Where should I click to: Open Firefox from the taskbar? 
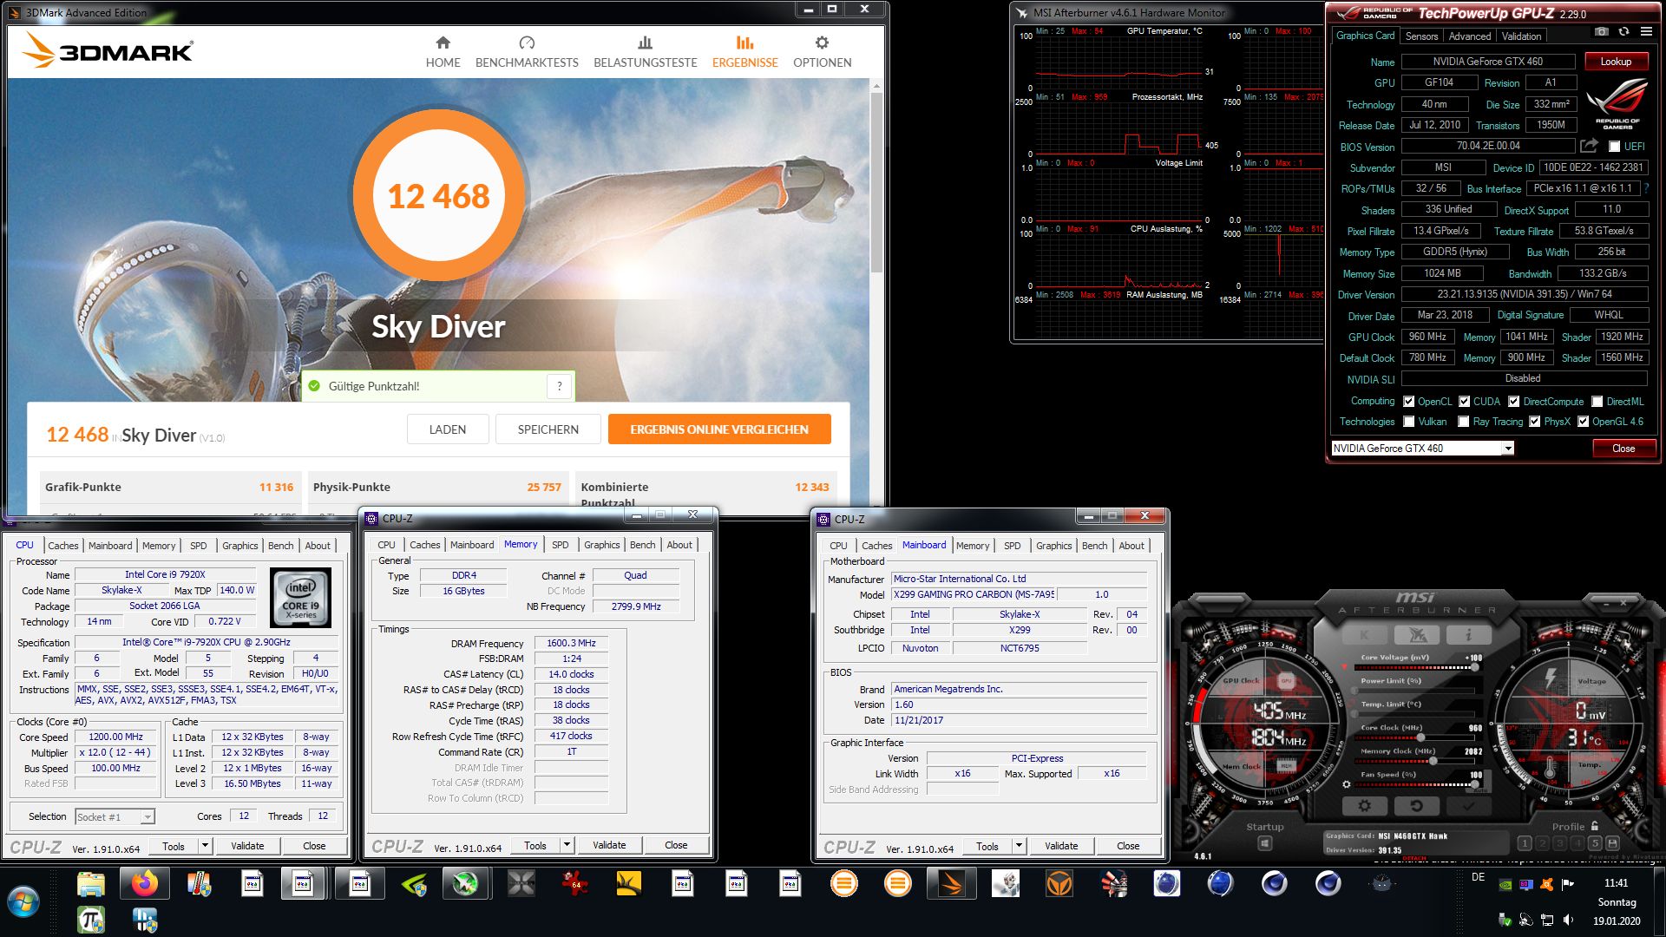click(145, 884)
